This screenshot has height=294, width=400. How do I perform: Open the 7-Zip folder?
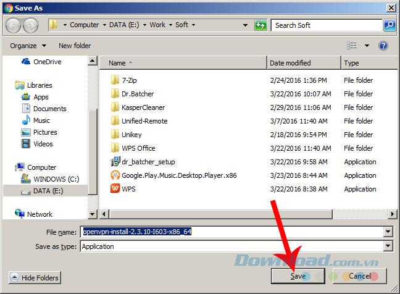click(x=128, y=80)
